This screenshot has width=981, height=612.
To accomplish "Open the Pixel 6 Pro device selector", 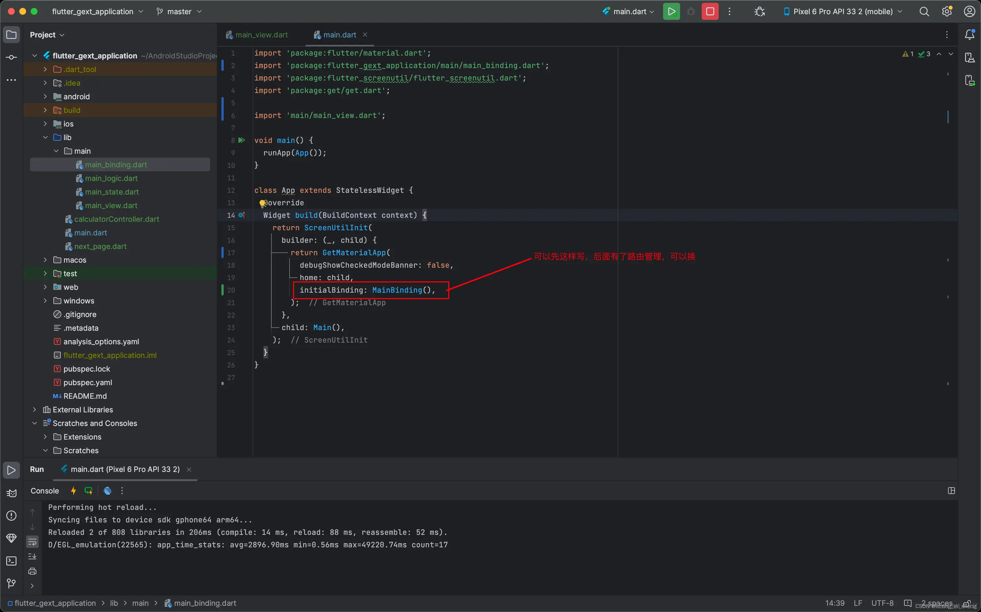I will pyautogui.click(x=843, y=11).
